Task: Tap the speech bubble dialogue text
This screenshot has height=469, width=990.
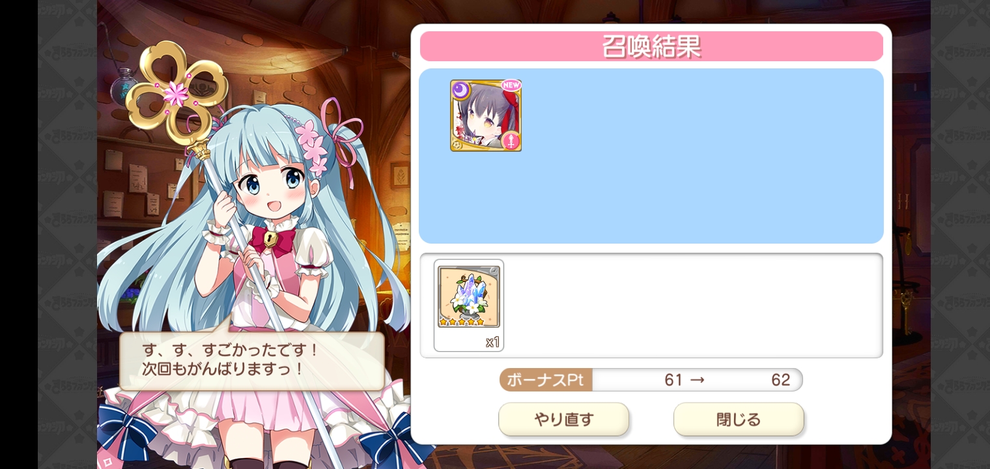Action: click(x=231, y=359)
